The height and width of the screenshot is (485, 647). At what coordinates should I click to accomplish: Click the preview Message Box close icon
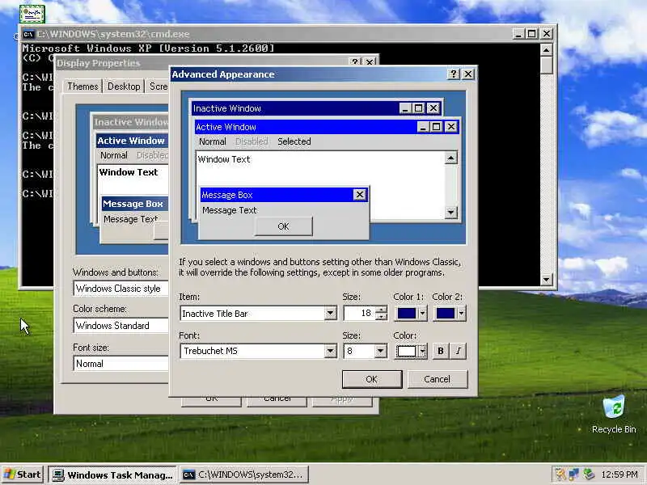360,195
